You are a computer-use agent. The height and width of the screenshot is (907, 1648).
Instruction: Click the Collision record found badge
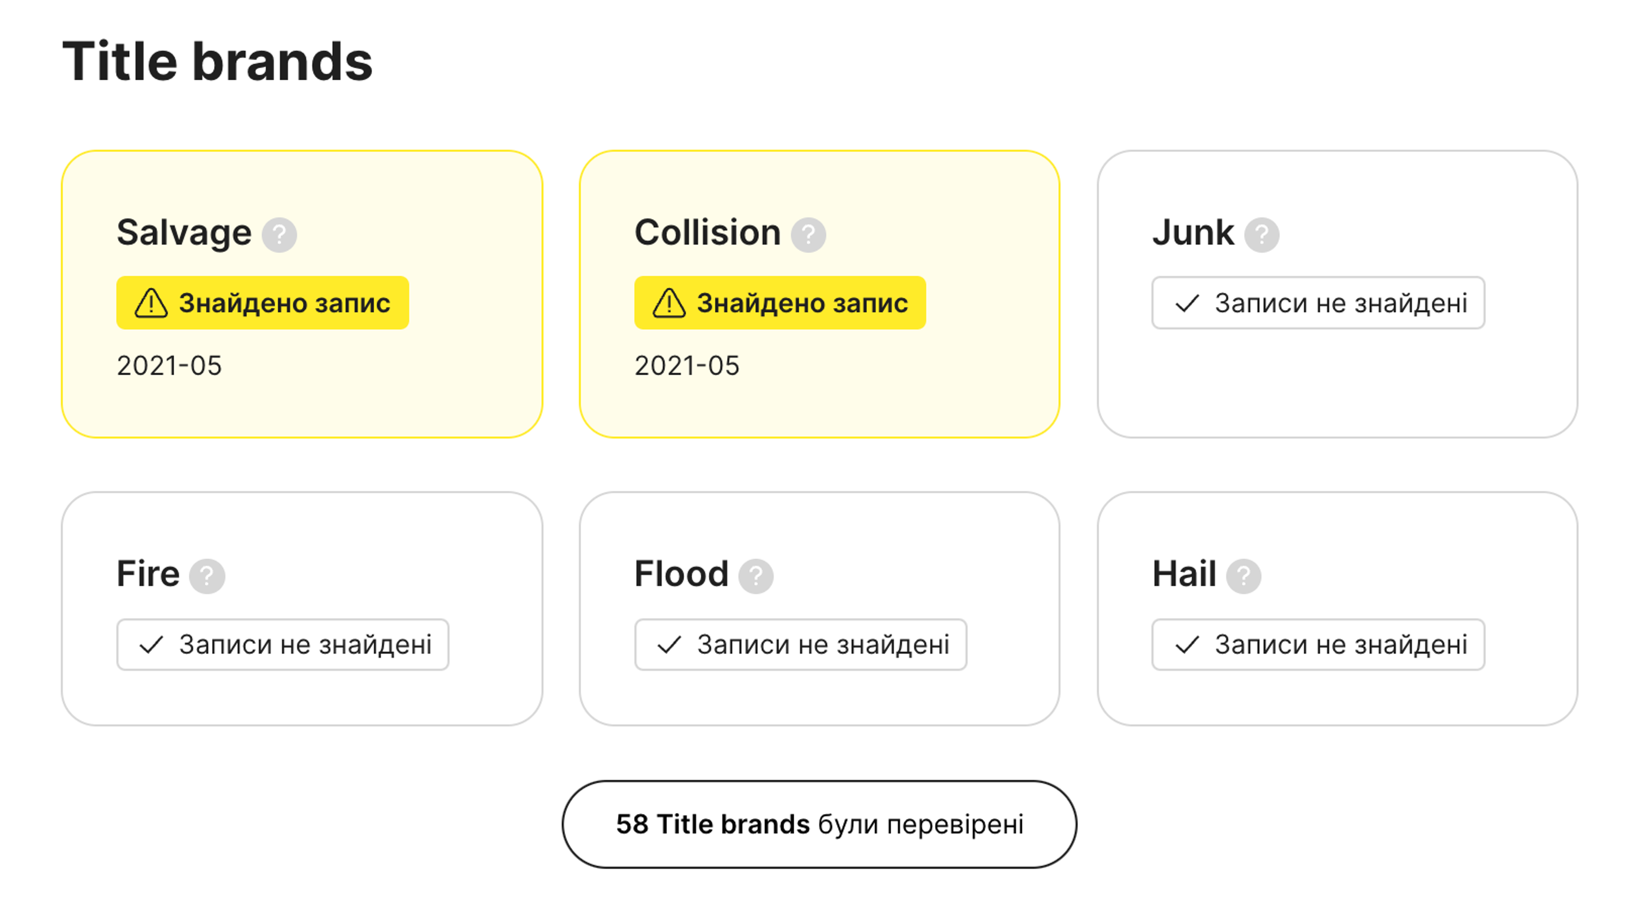[780, 303]
